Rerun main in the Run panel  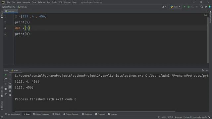coord(6,75)
